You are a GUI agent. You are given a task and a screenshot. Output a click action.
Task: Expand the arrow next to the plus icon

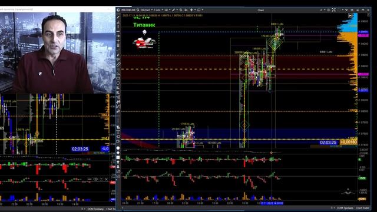(195, 10)
